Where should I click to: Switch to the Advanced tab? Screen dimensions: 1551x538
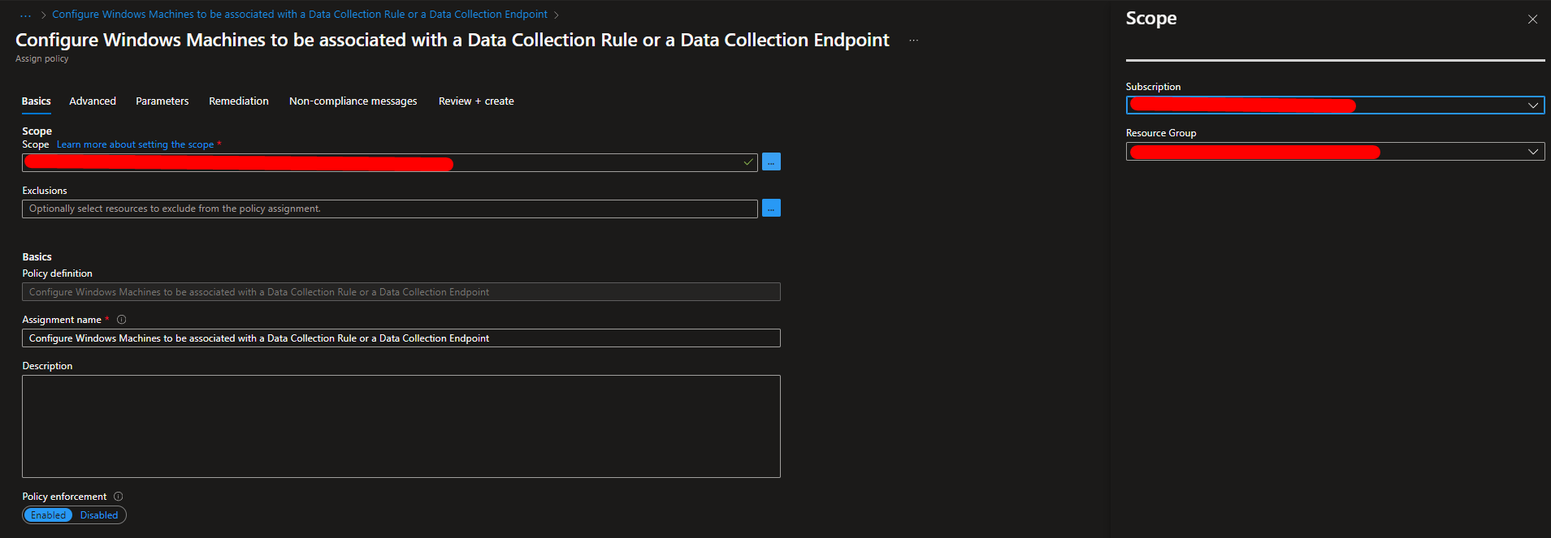[93, 101]
